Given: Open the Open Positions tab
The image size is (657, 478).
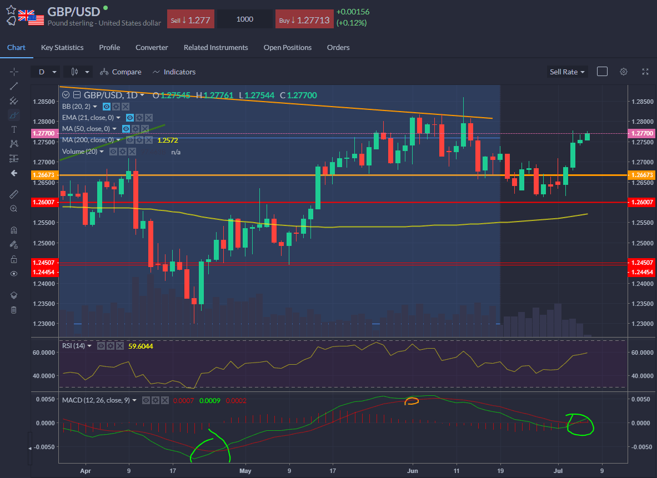Looking at the screenshot, I should point(287,47).
